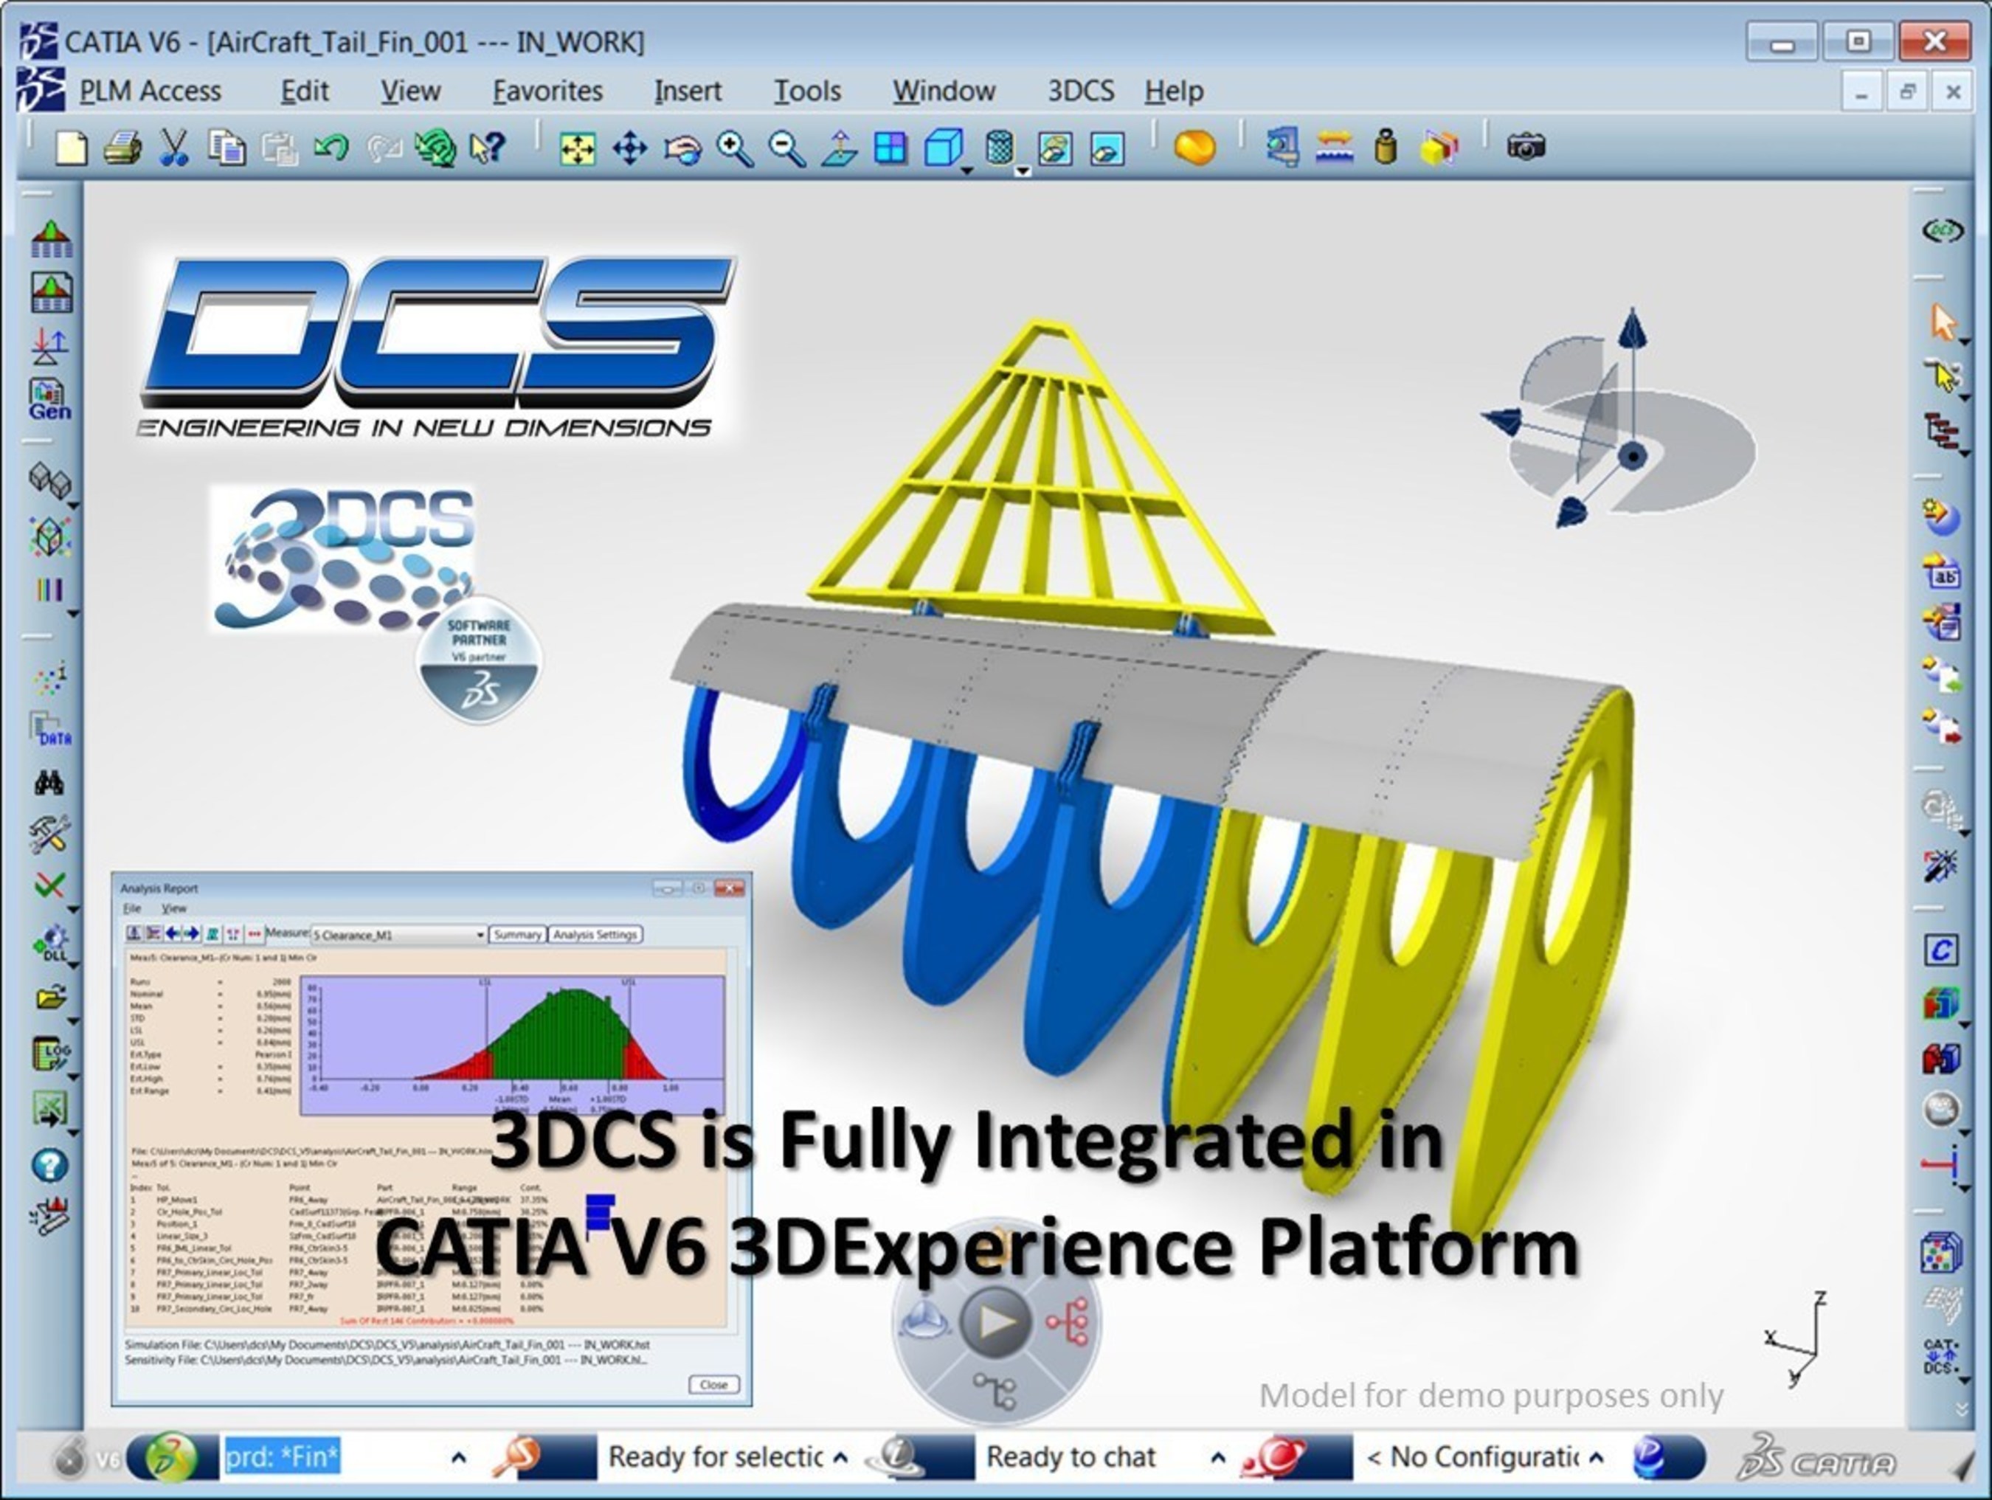Image resolution: width=1992 pixels, height=1500 pixels.
Task: Open the PLM Access menu
Action: click(150, 91)
